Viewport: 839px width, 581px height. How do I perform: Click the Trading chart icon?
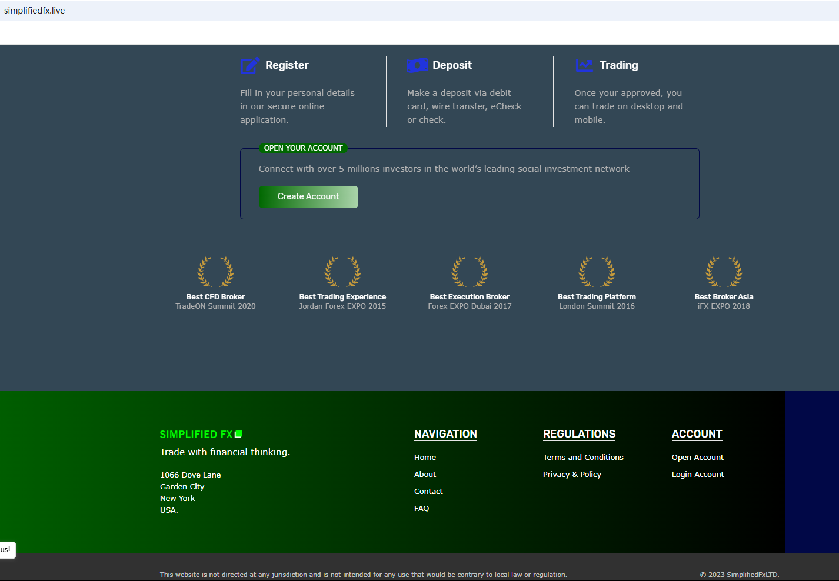click(x=584, y=65)
